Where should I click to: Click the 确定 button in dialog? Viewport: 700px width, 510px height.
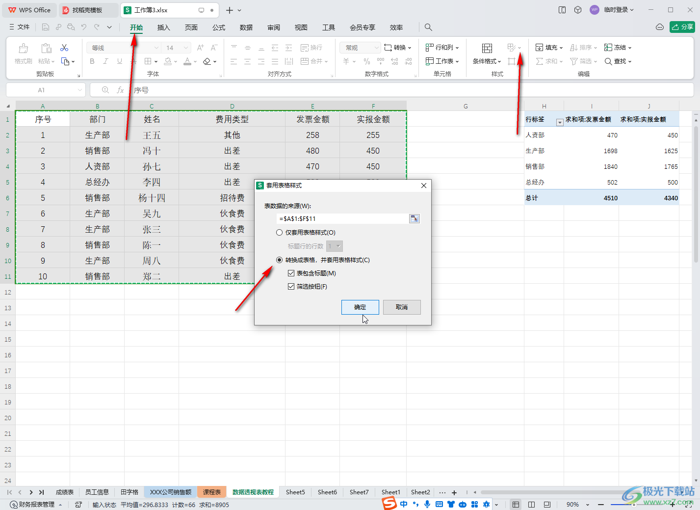360,307
